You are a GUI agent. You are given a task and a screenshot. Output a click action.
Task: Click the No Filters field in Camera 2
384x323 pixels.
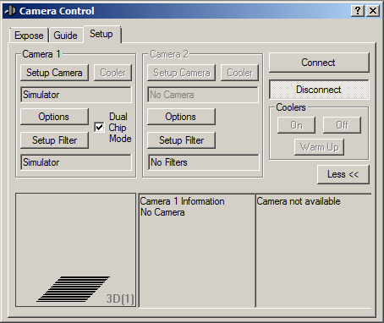click(203, 162)
